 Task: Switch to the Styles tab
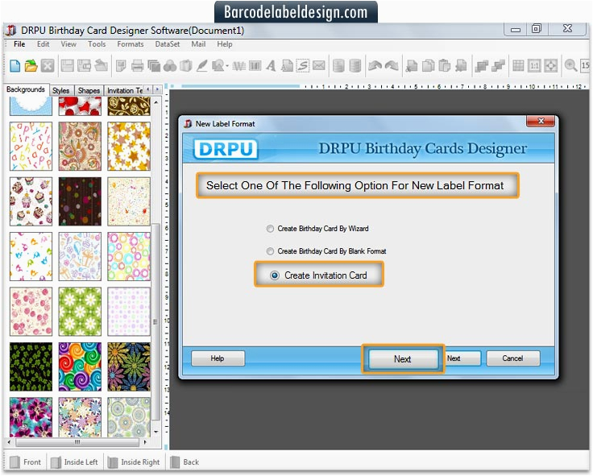click(61, 91)
